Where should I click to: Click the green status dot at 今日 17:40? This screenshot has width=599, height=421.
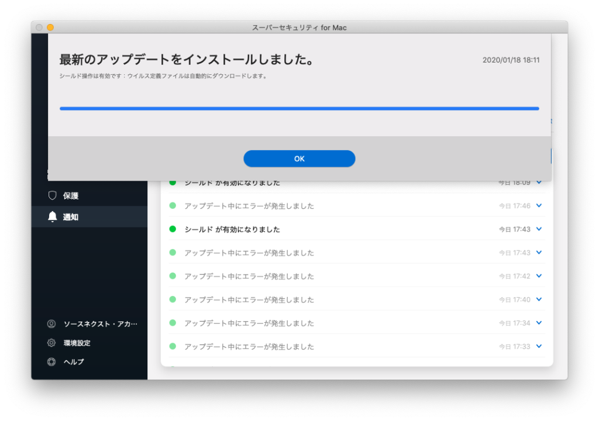tap(173, 299)
